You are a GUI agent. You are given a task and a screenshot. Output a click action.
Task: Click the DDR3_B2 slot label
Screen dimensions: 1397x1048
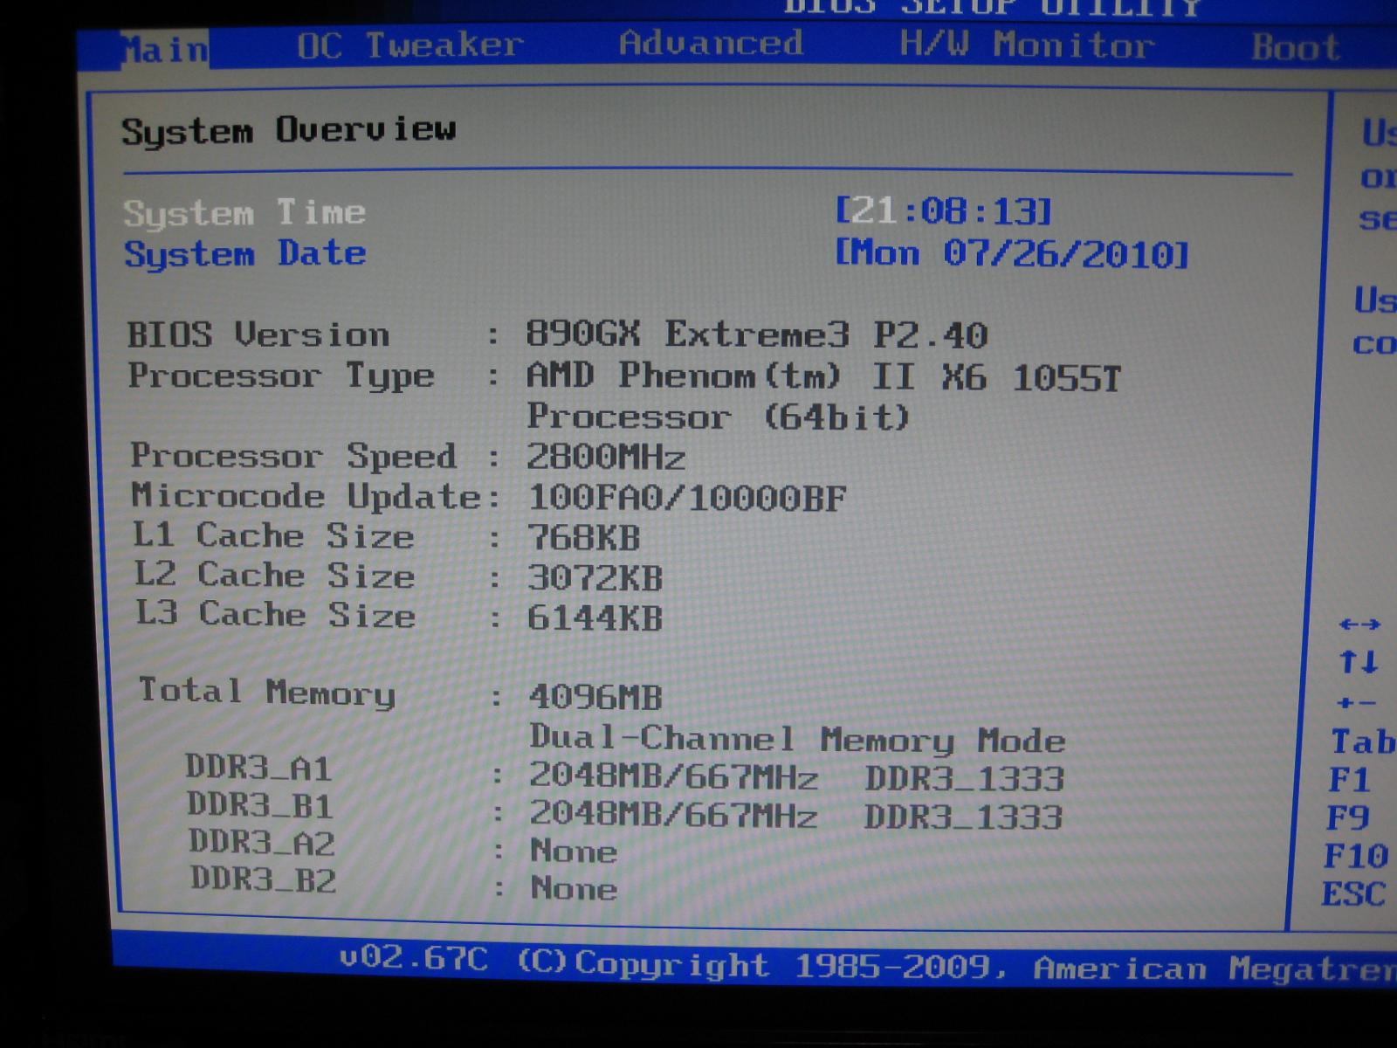tap(264, 879)
